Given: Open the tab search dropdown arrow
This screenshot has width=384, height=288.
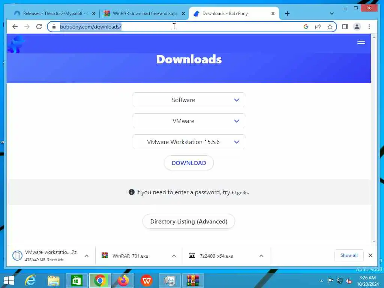Looking at the screenshot, I should point(332,13).
